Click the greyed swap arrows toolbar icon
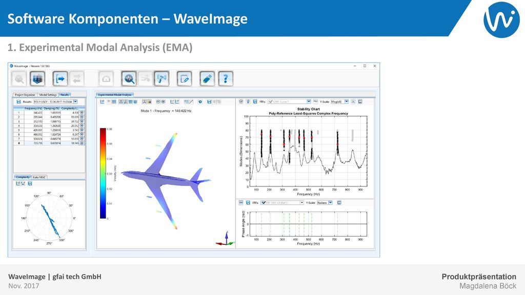Screen dimensions: 525x295 tap(77, 79)
